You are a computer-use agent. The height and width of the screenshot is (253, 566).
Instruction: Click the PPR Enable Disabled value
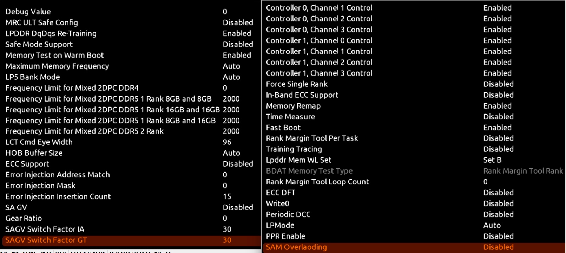498,236
